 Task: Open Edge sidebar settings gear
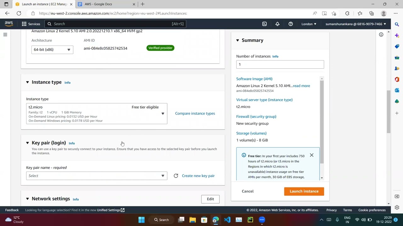tap(397, 207)
